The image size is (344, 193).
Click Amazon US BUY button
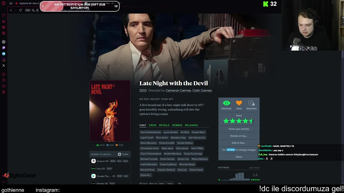[119, 161]
